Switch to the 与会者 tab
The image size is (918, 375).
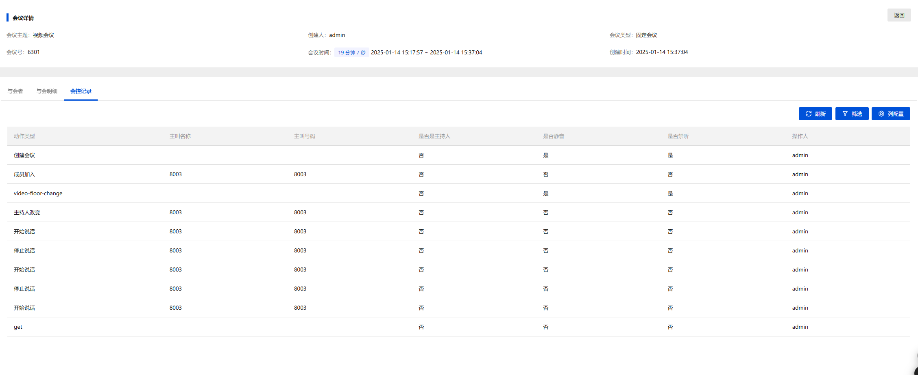click(15, 91)
